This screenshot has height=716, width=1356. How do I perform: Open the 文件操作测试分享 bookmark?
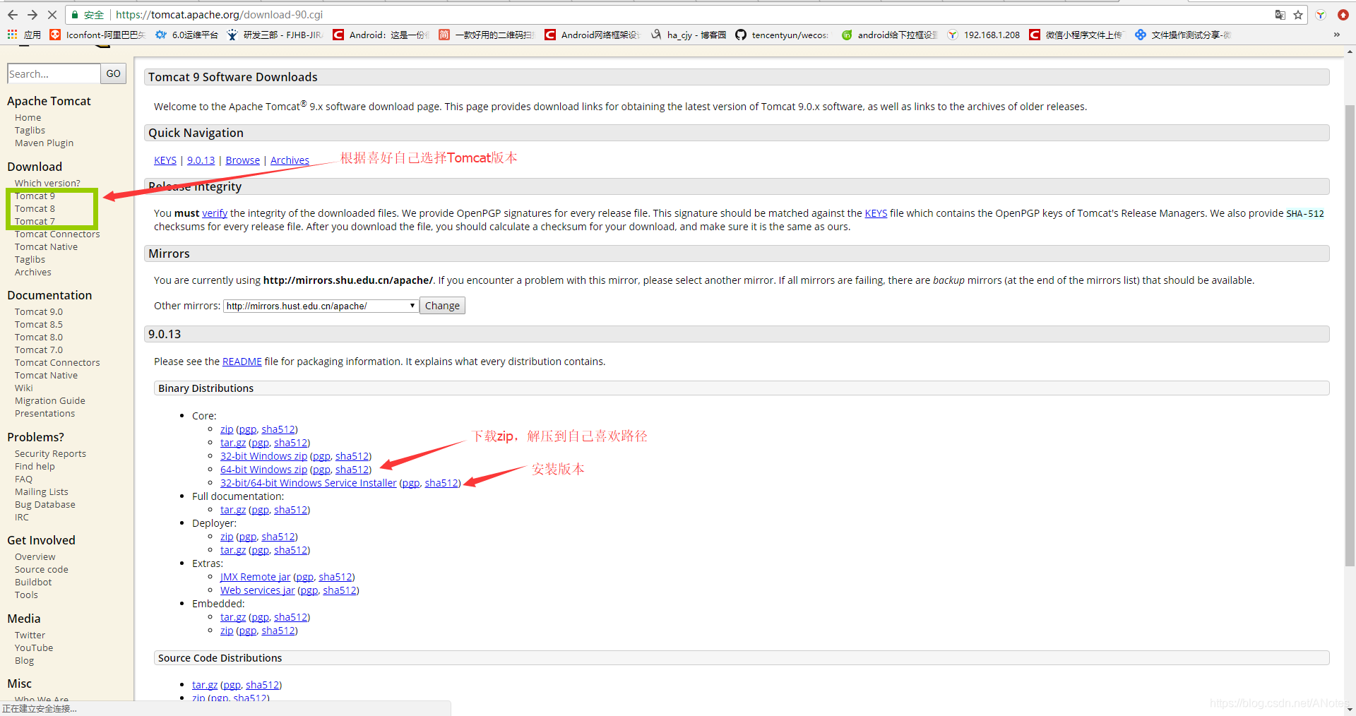pos(1183,35)
